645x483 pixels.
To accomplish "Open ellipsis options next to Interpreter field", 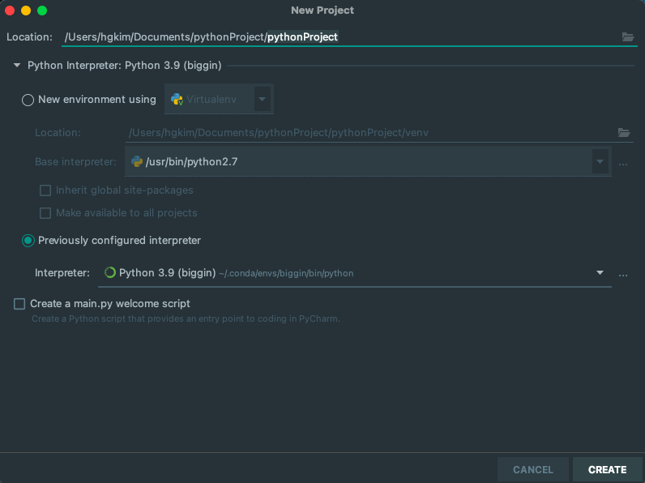I will (623, 275).
